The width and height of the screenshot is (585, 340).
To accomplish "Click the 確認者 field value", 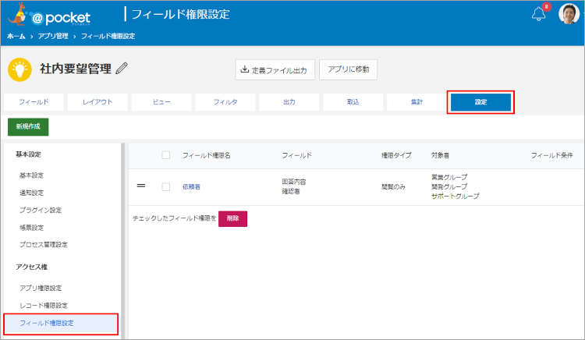I will pos(291,192).
